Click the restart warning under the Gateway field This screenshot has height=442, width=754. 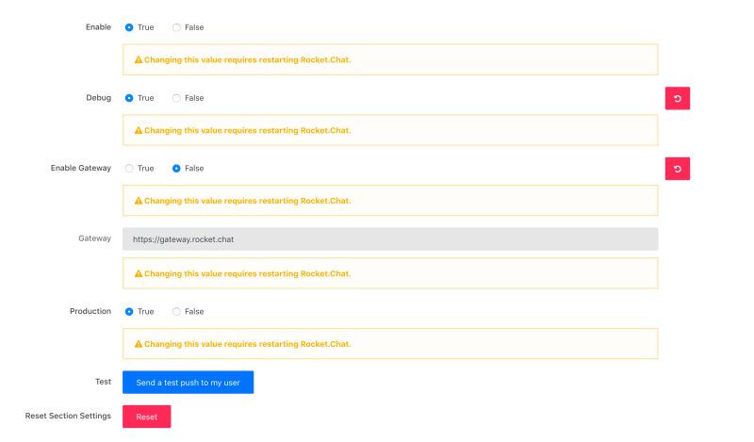tap(390, 273)
